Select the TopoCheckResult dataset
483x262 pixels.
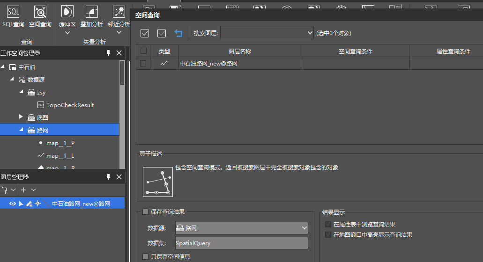70,105
